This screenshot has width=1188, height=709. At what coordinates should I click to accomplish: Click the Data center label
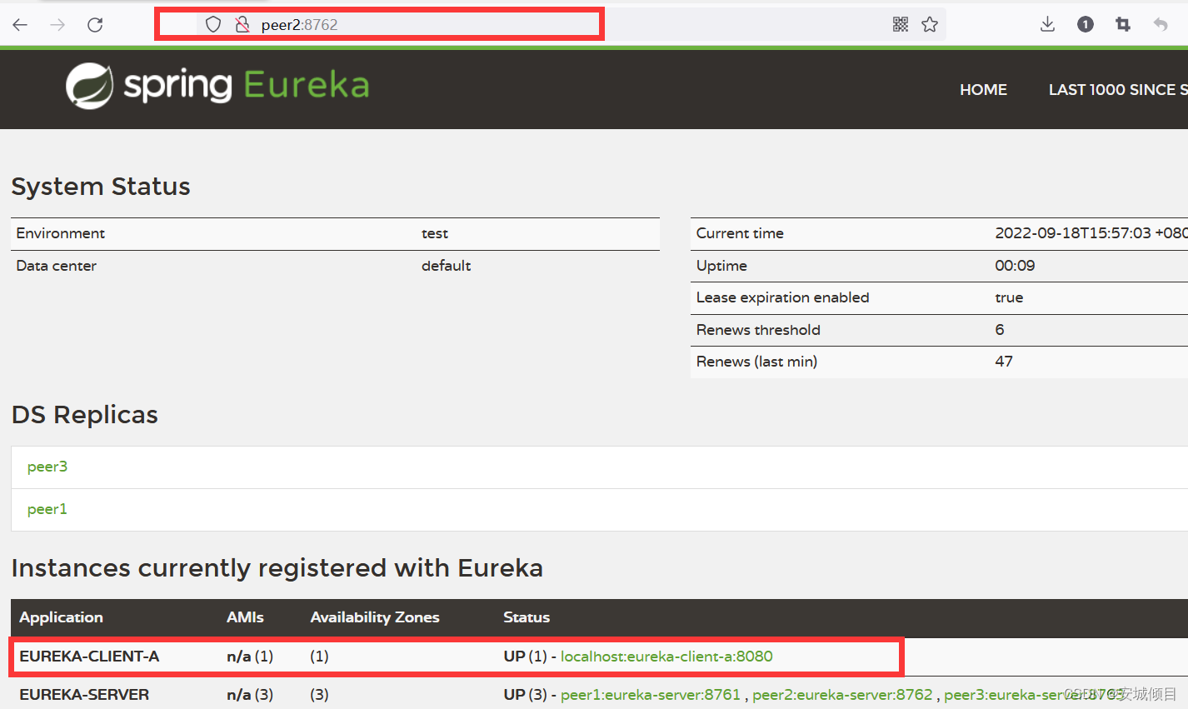[57, 266]
